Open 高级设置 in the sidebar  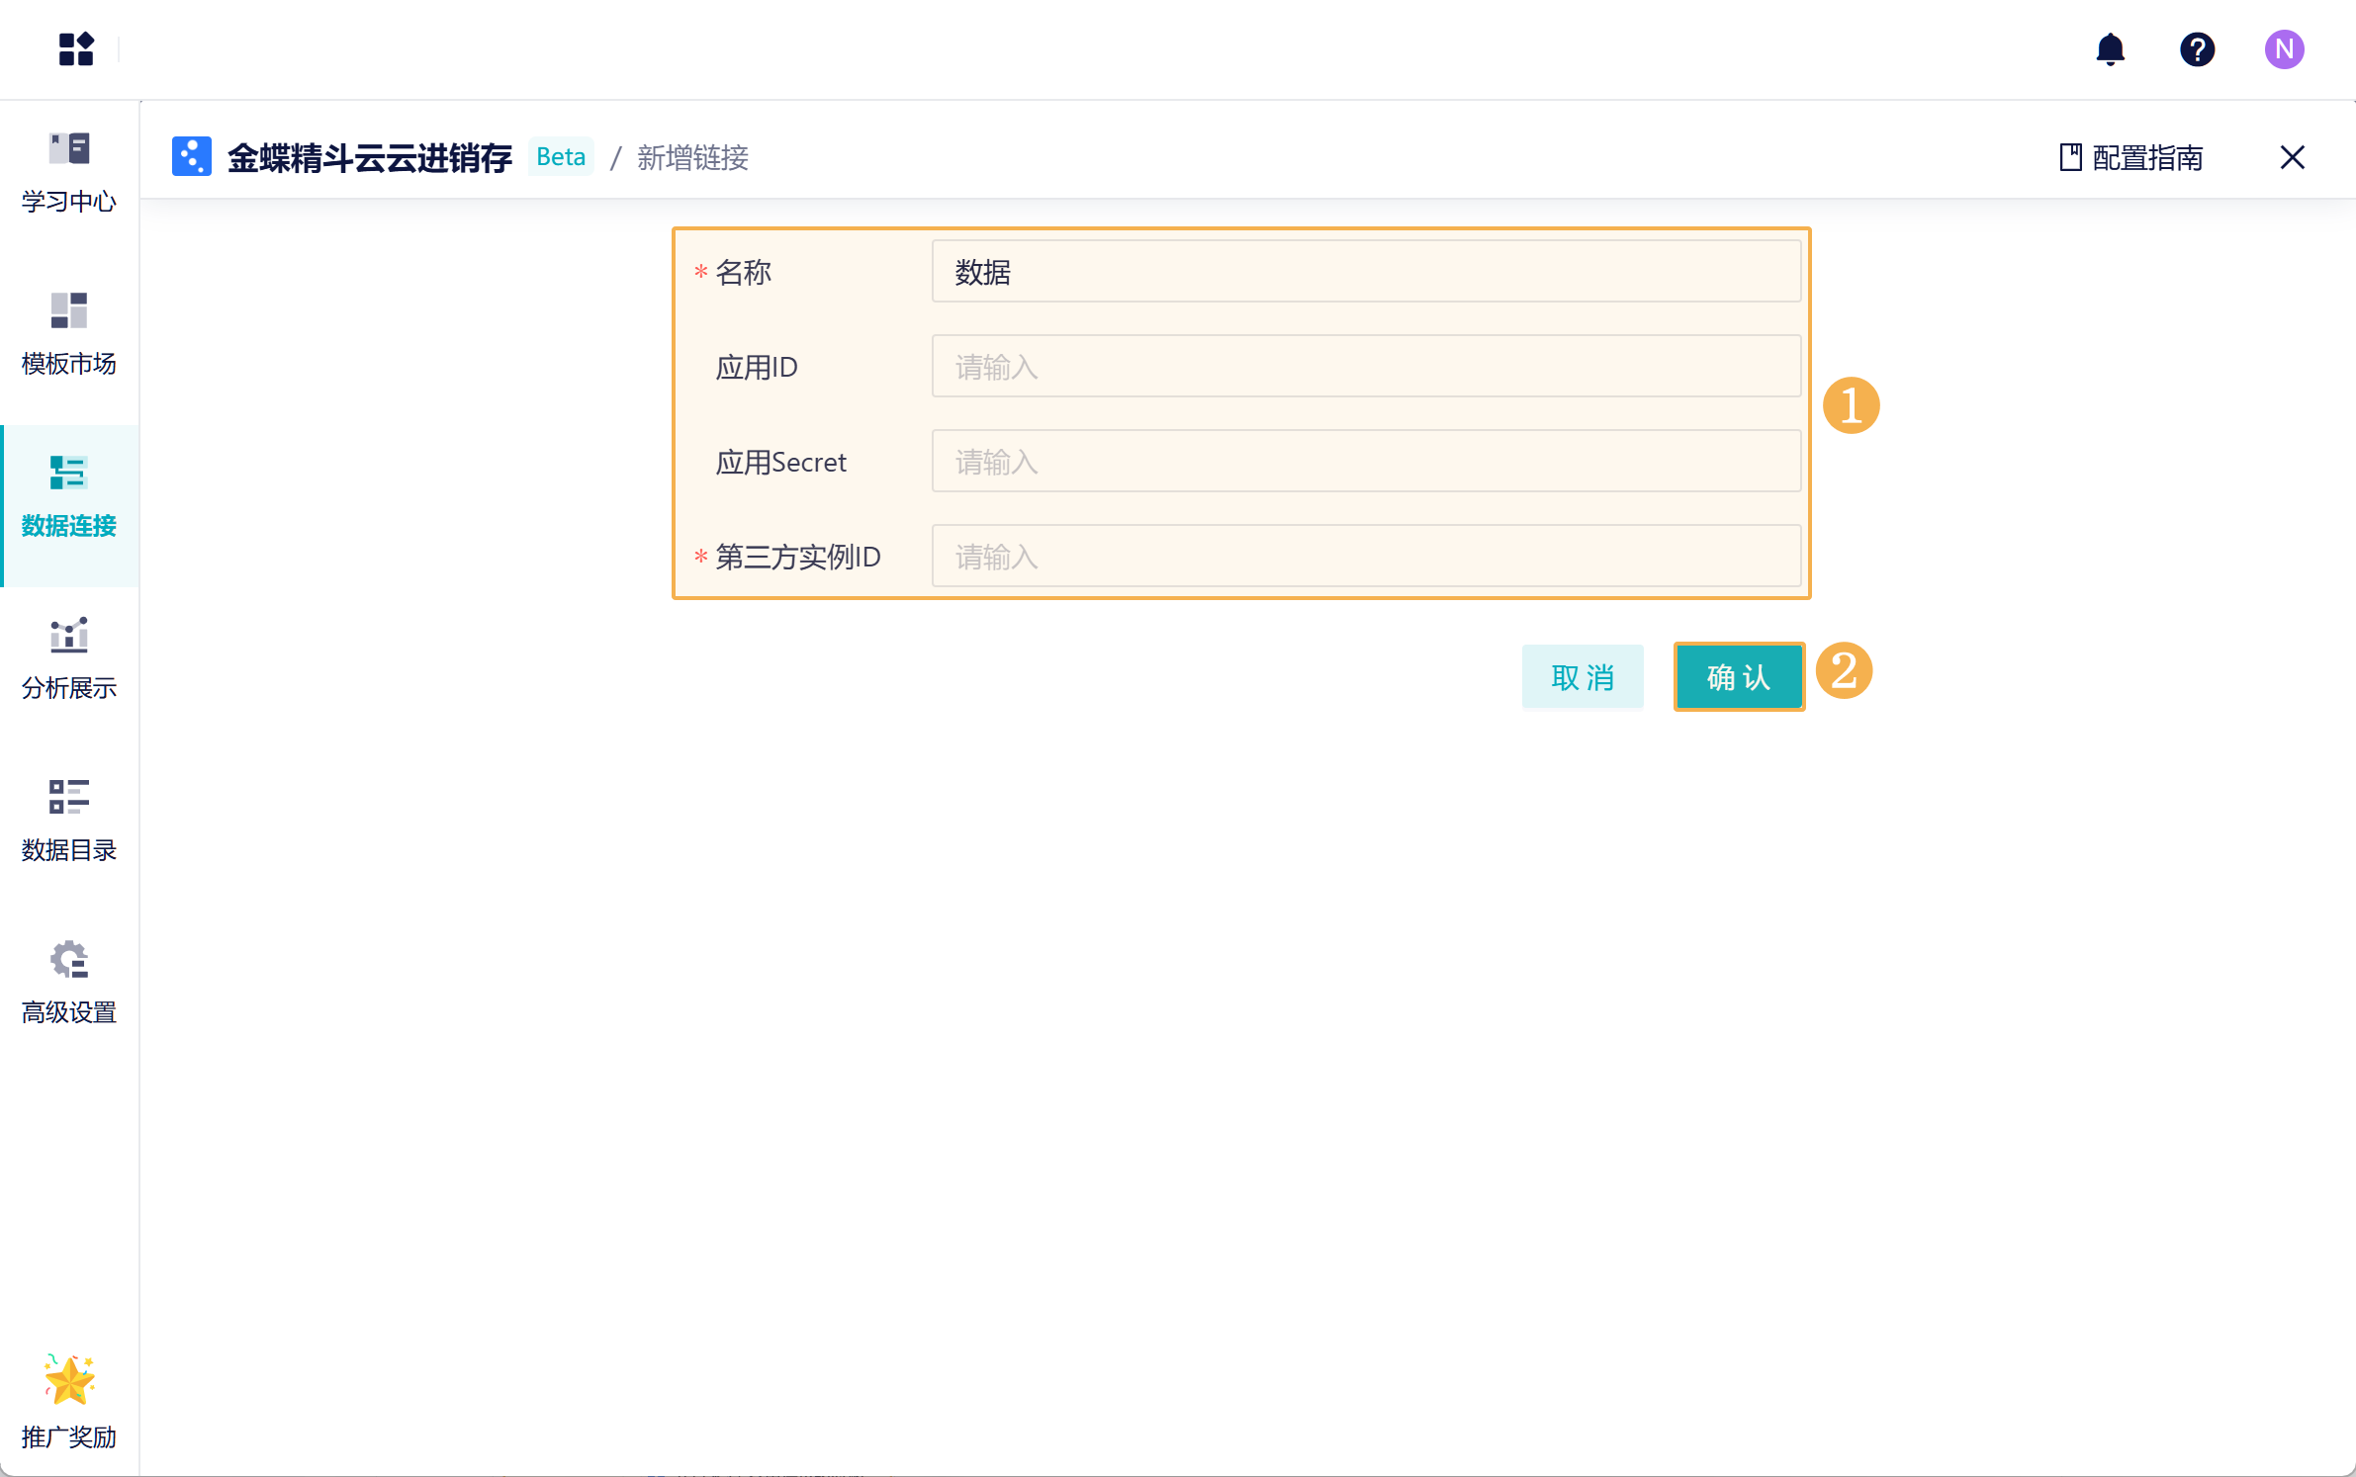pos(69,983)
